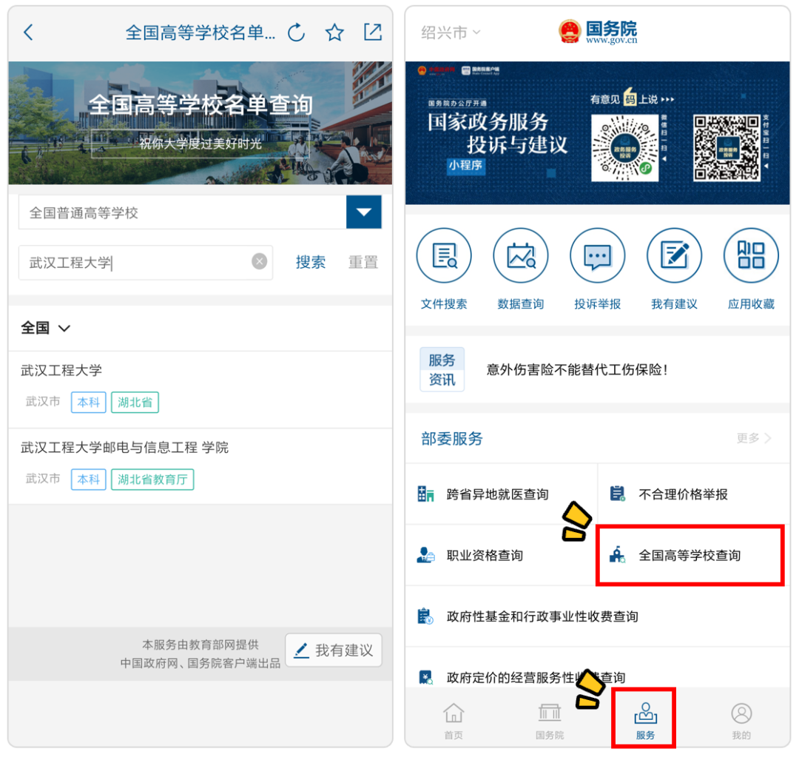
Task: Open 不合理价格举报 service
Action: [x=693, y=494]
